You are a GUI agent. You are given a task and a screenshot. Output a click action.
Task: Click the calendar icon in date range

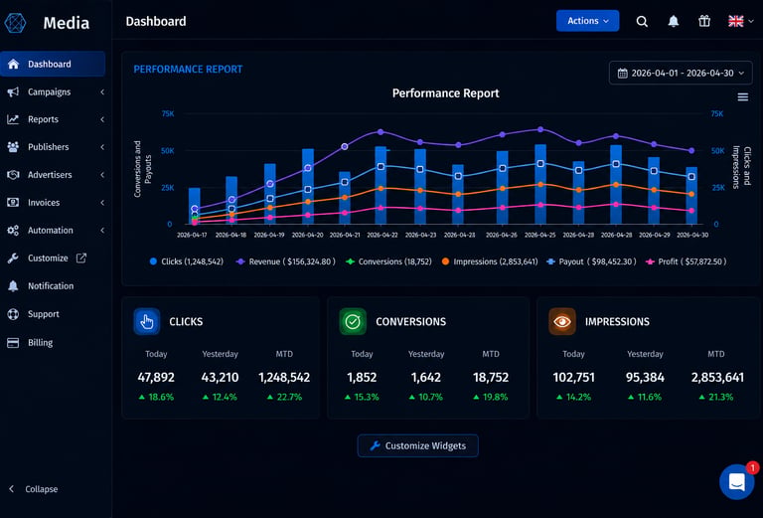(x=622, y=73)
